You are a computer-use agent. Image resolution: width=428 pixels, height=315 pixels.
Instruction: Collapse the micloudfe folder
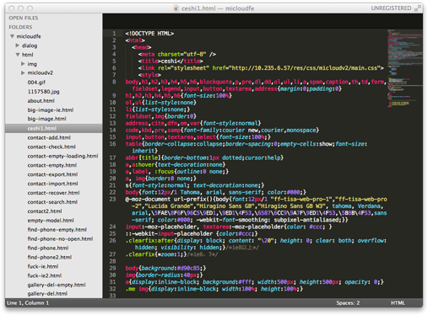[13, 36]
